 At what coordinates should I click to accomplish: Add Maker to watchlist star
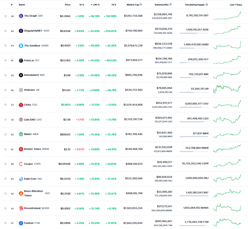point(5,134)
